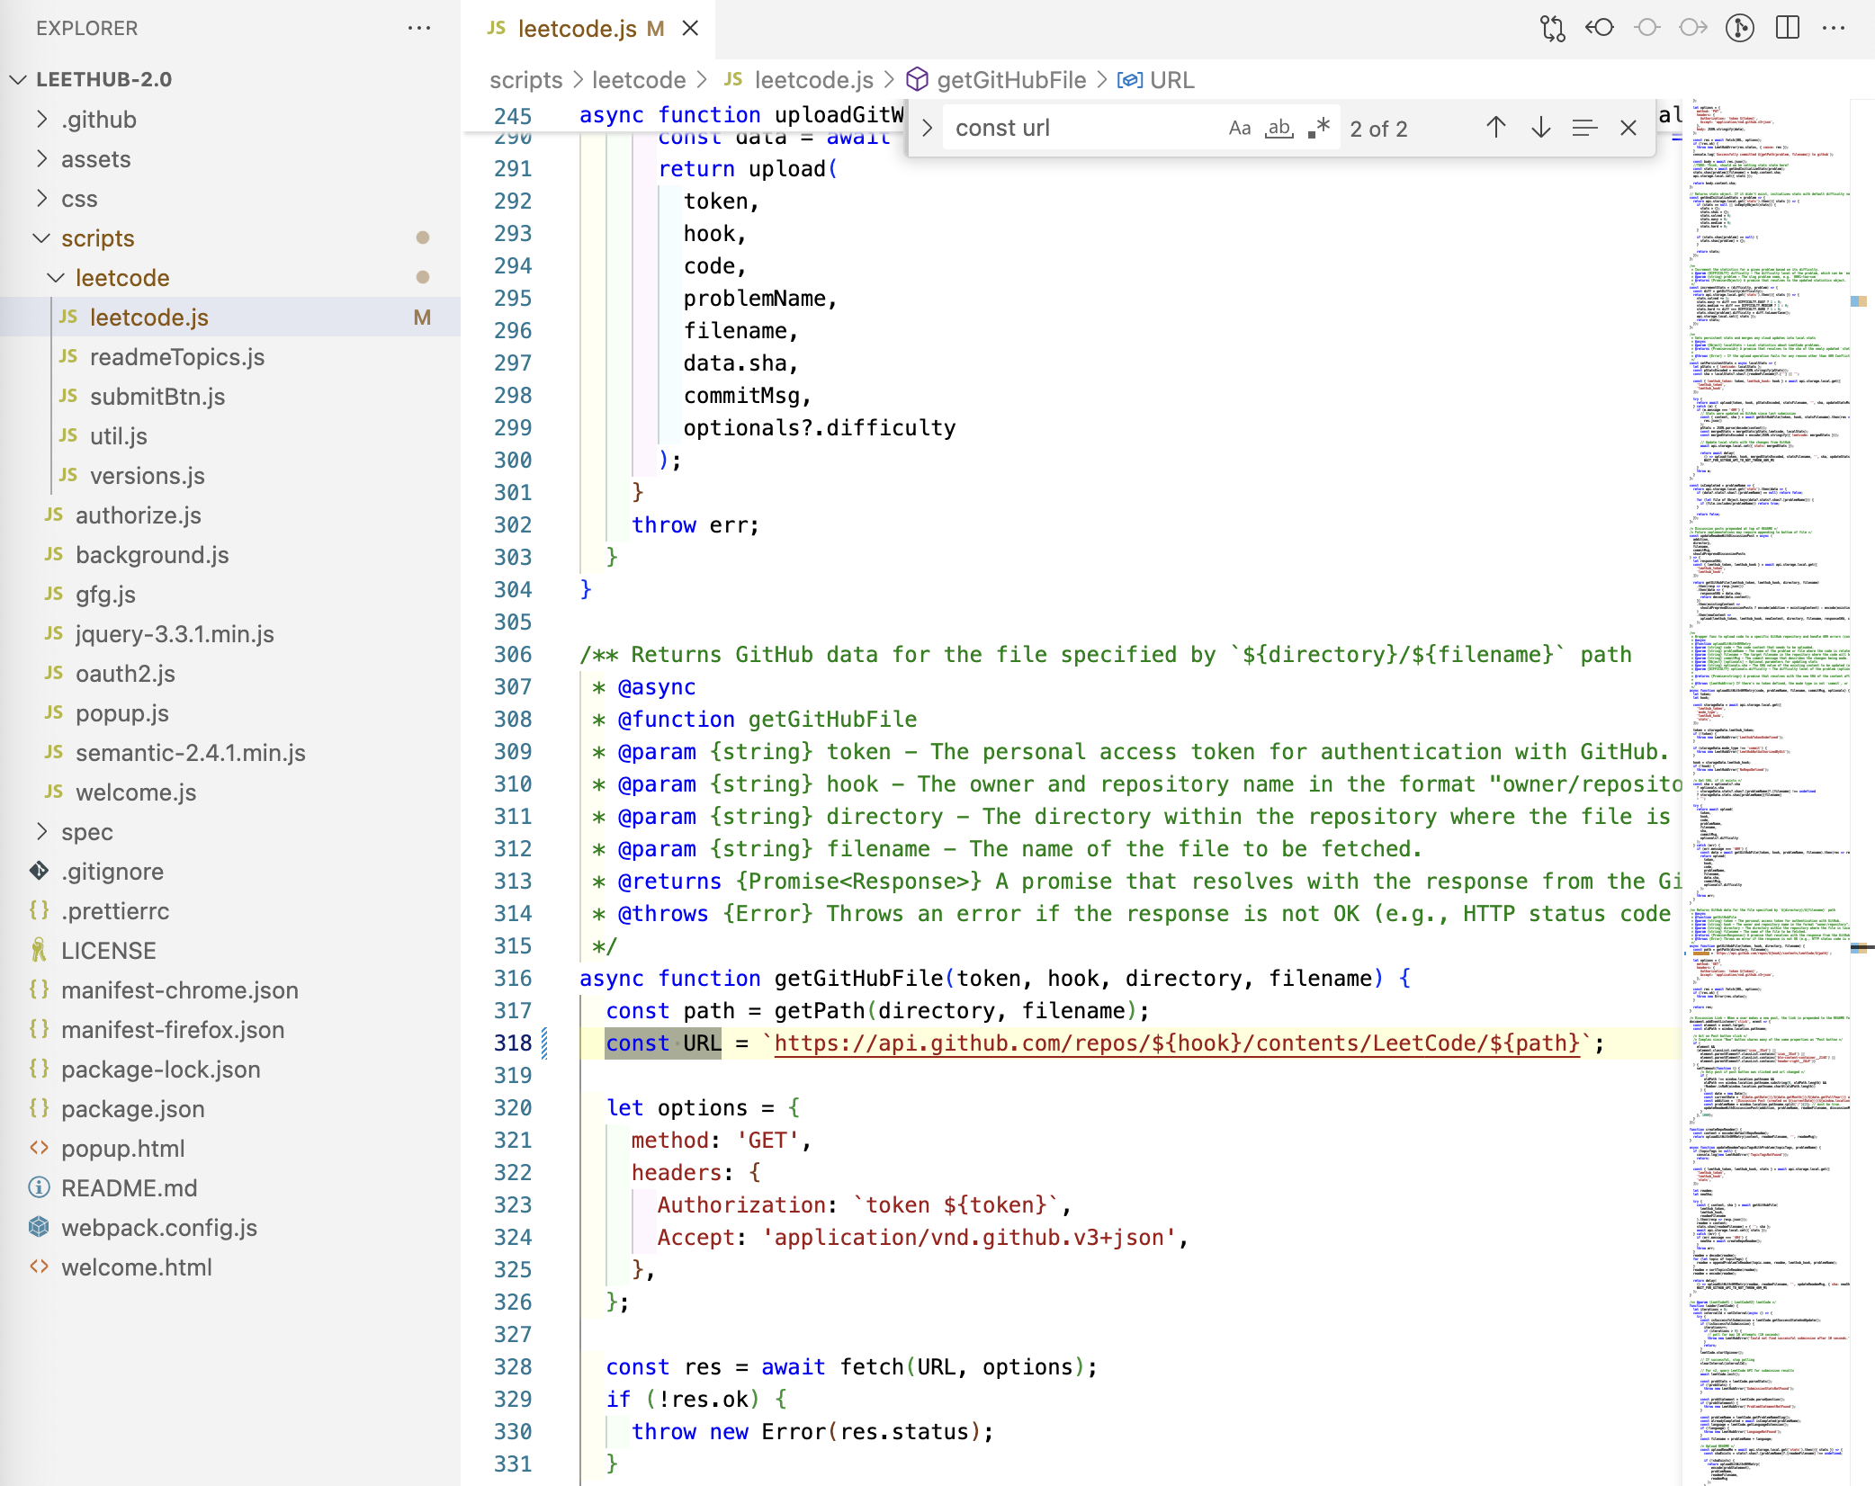
Task: Click the modified change gutter marker on line 318
Action: coord(544,1043)
